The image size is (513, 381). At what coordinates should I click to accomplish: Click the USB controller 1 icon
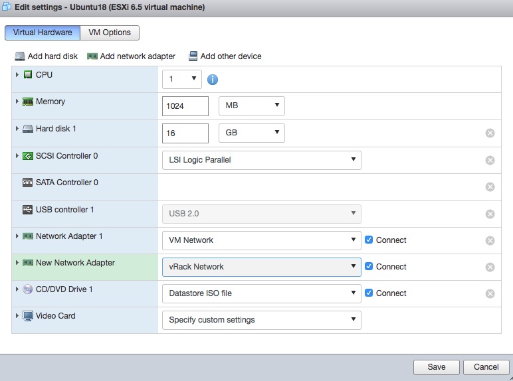(x=27, y=210)
